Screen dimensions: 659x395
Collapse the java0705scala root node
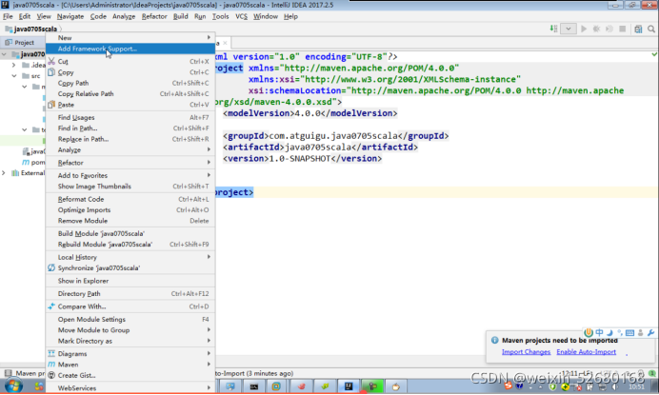tap(4, 54)
